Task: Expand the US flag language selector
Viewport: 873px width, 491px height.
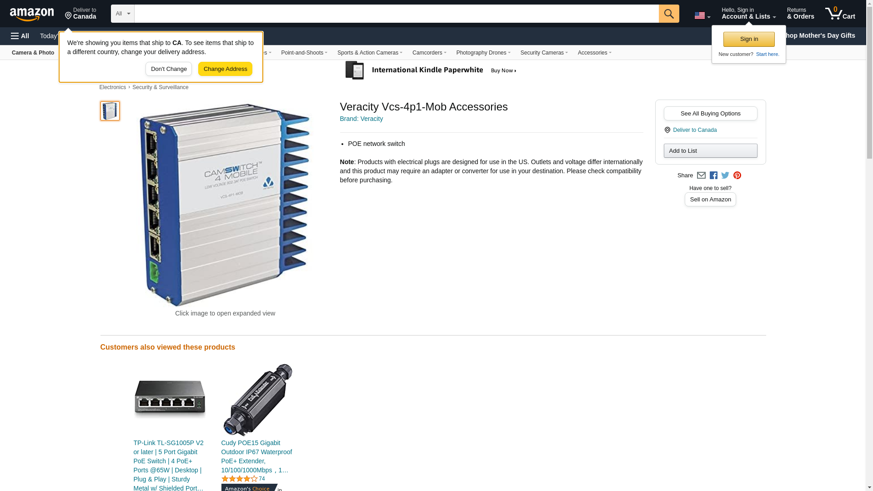Action: 702,15
